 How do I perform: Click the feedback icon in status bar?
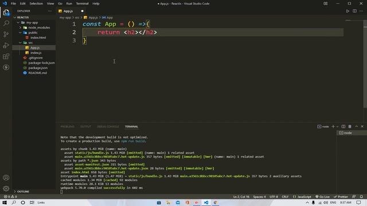tap(354, 197)
